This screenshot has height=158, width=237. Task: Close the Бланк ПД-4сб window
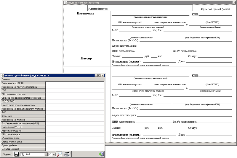[103, 76]
